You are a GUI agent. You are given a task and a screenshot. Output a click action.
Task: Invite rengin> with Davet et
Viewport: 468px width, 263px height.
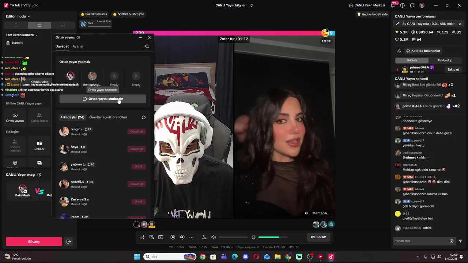click(x=137, y=131)
